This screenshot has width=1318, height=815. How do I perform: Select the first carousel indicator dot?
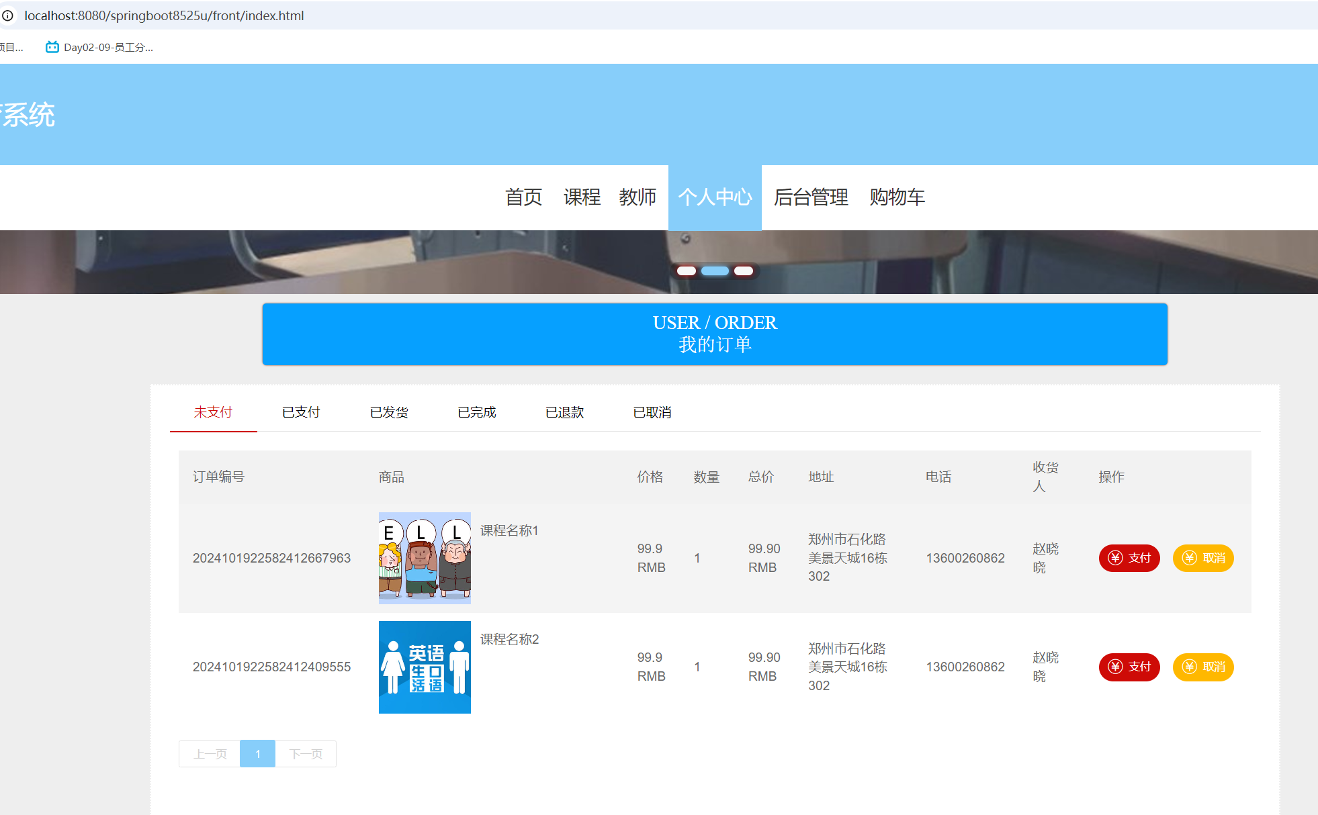point(687,271)
